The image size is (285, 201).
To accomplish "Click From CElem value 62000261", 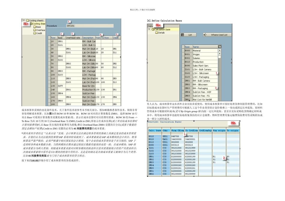I will pyautogui.click(x=176, y=168).
